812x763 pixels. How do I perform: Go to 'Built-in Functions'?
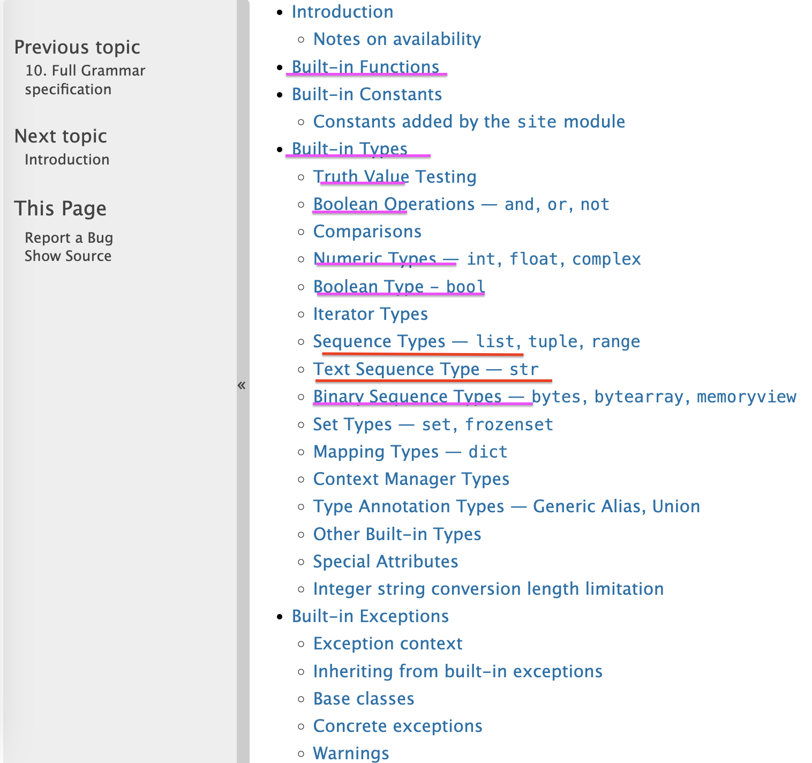coord(365,67)
